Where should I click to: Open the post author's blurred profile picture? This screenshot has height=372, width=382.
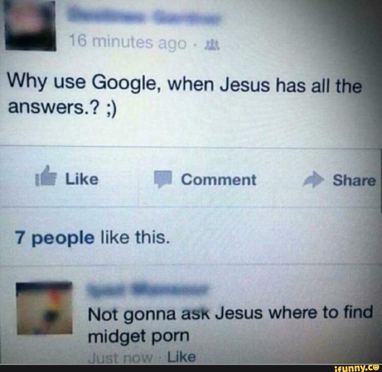pos(30,25)
